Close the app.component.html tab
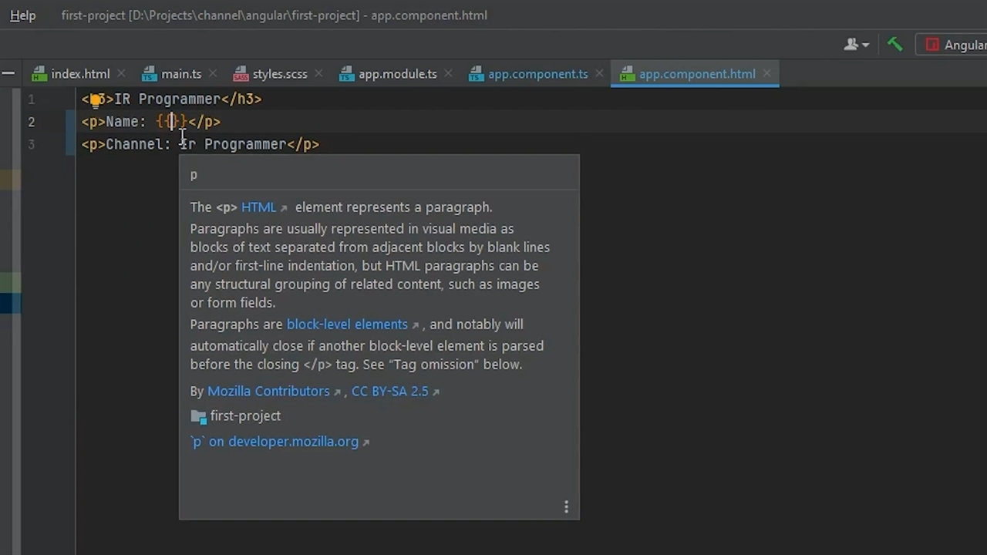The image size is (987, 555). (766, 74)
